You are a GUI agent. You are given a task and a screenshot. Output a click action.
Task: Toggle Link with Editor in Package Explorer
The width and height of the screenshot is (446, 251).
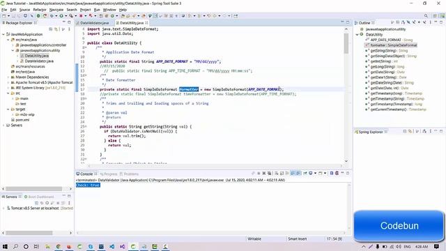56,29
